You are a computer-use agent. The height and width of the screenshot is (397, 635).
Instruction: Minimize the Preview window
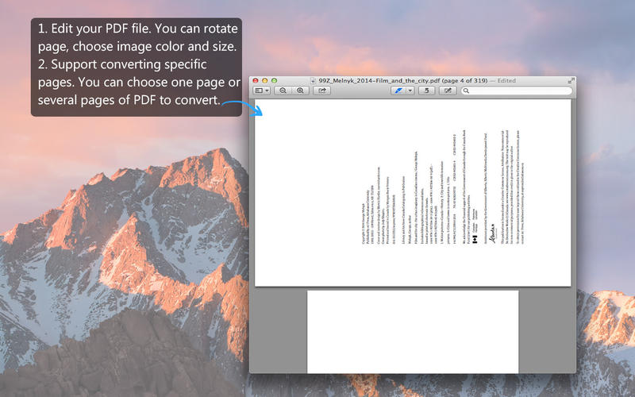pyautogui.click(x=265, y=81)
